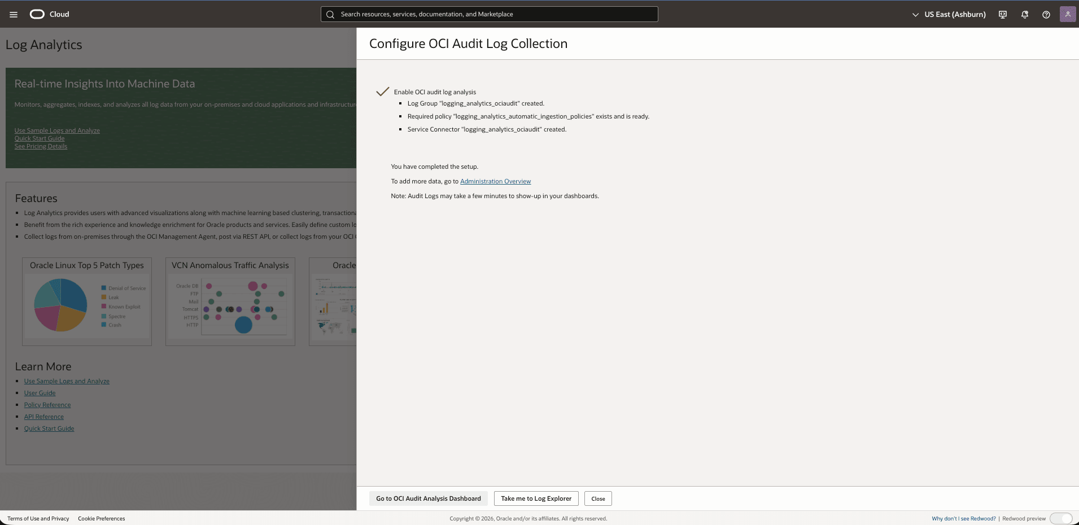Open the Policy Reference link
Image resolution: width=1079 pixels, height=525 pixels.
47,405
